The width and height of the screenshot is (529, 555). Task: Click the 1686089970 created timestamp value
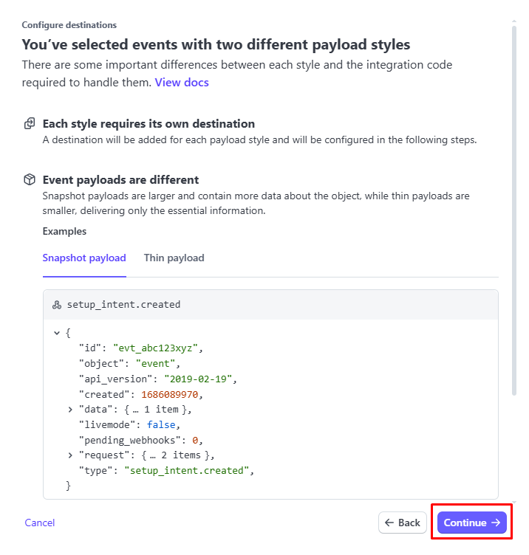coord(171,394)
